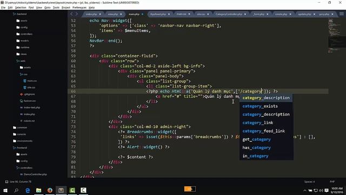Close the CategoryController.php tab
346x195 pixels.
[245, 14]
